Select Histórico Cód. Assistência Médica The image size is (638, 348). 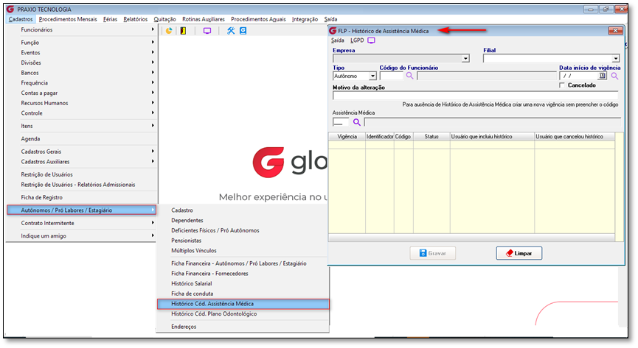(x=243, y=304)
